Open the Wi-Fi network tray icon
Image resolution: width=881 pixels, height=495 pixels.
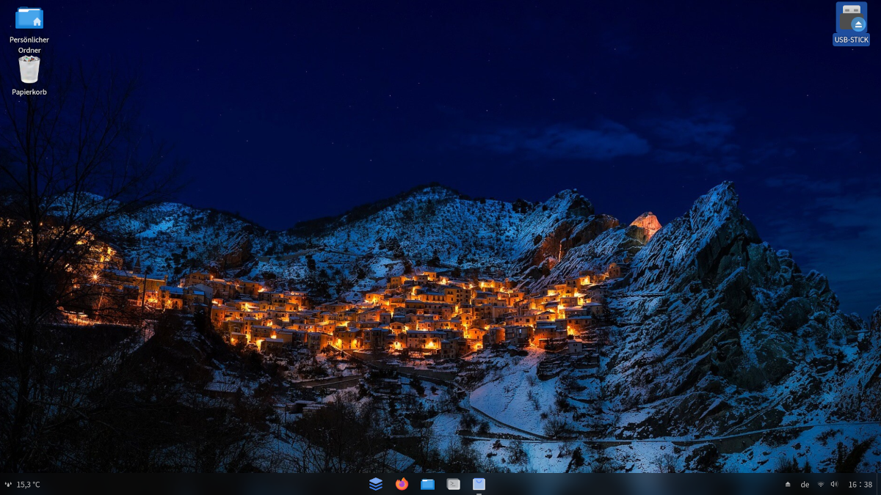821,485
